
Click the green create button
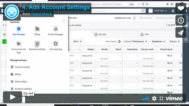click(4, 42)
